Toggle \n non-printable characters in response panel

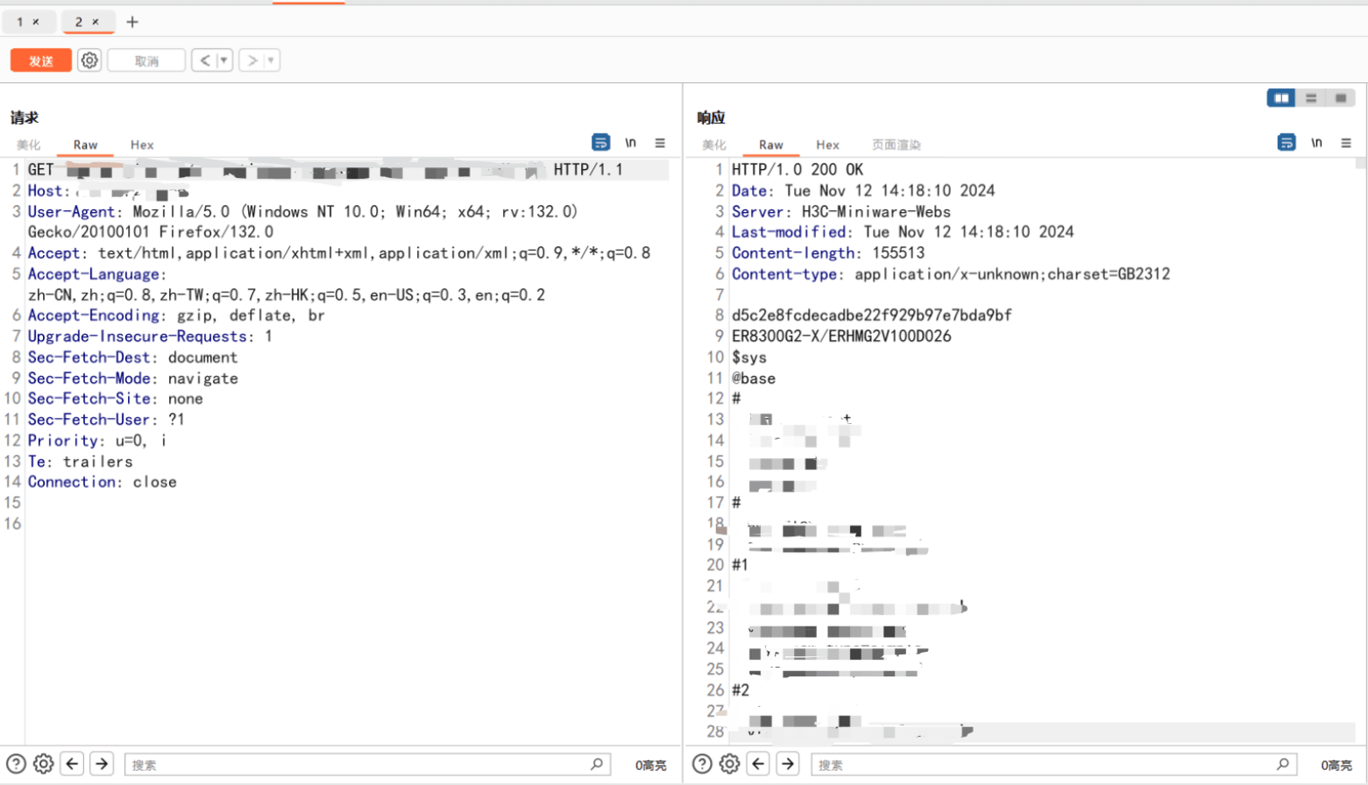[1316, 143]
